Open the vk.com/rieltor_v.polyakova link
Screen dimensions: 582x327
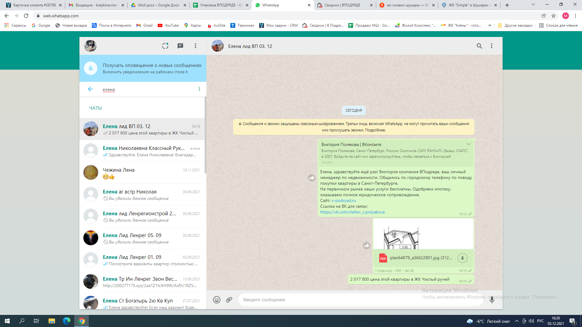tap(352, 212)
